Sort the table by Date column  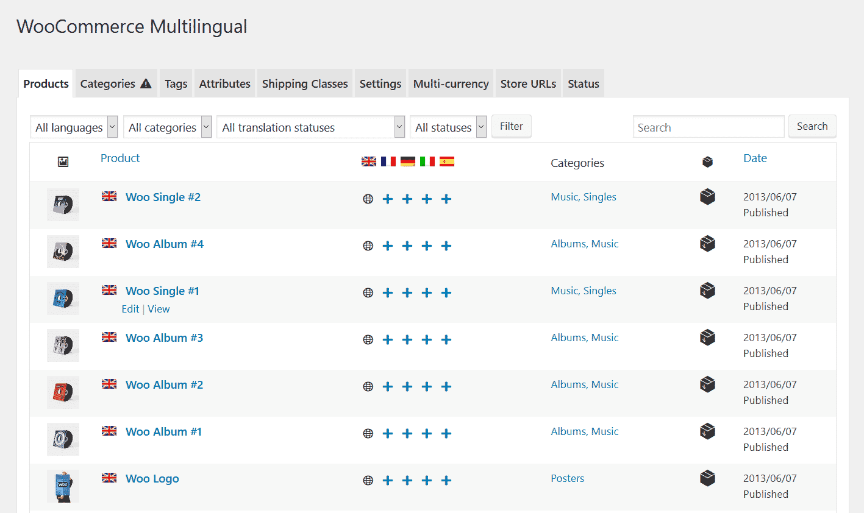click(x=755, y=158)
